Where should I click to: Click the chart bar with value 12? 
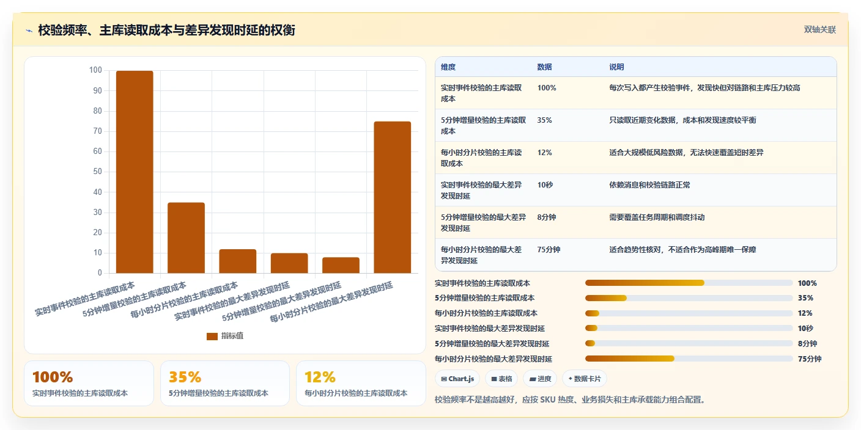coord(238,261)
